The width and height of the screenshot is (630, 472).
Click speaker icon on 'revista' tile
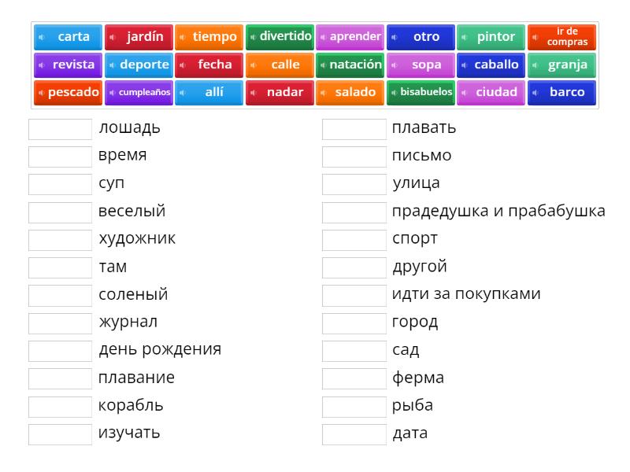[x=42, y=65]
